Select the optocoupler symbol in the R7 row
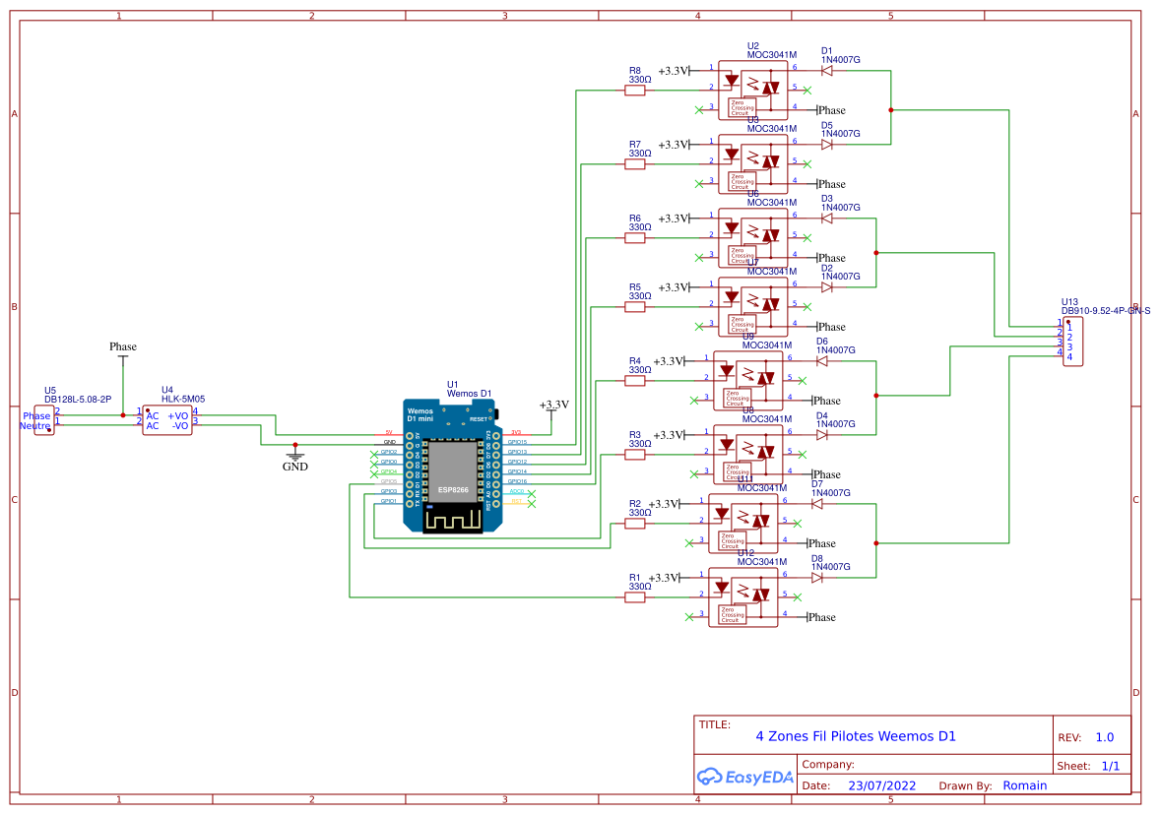The height and width of the screenshot is (814, 1161). [753, 164]
